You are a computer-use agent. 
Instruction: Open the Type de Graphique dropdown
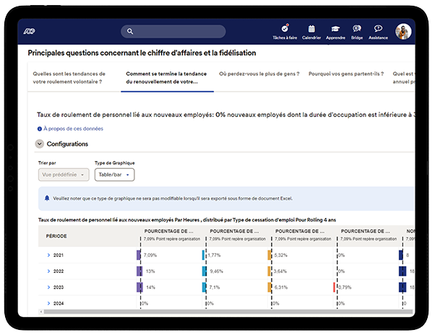(114, 175)
